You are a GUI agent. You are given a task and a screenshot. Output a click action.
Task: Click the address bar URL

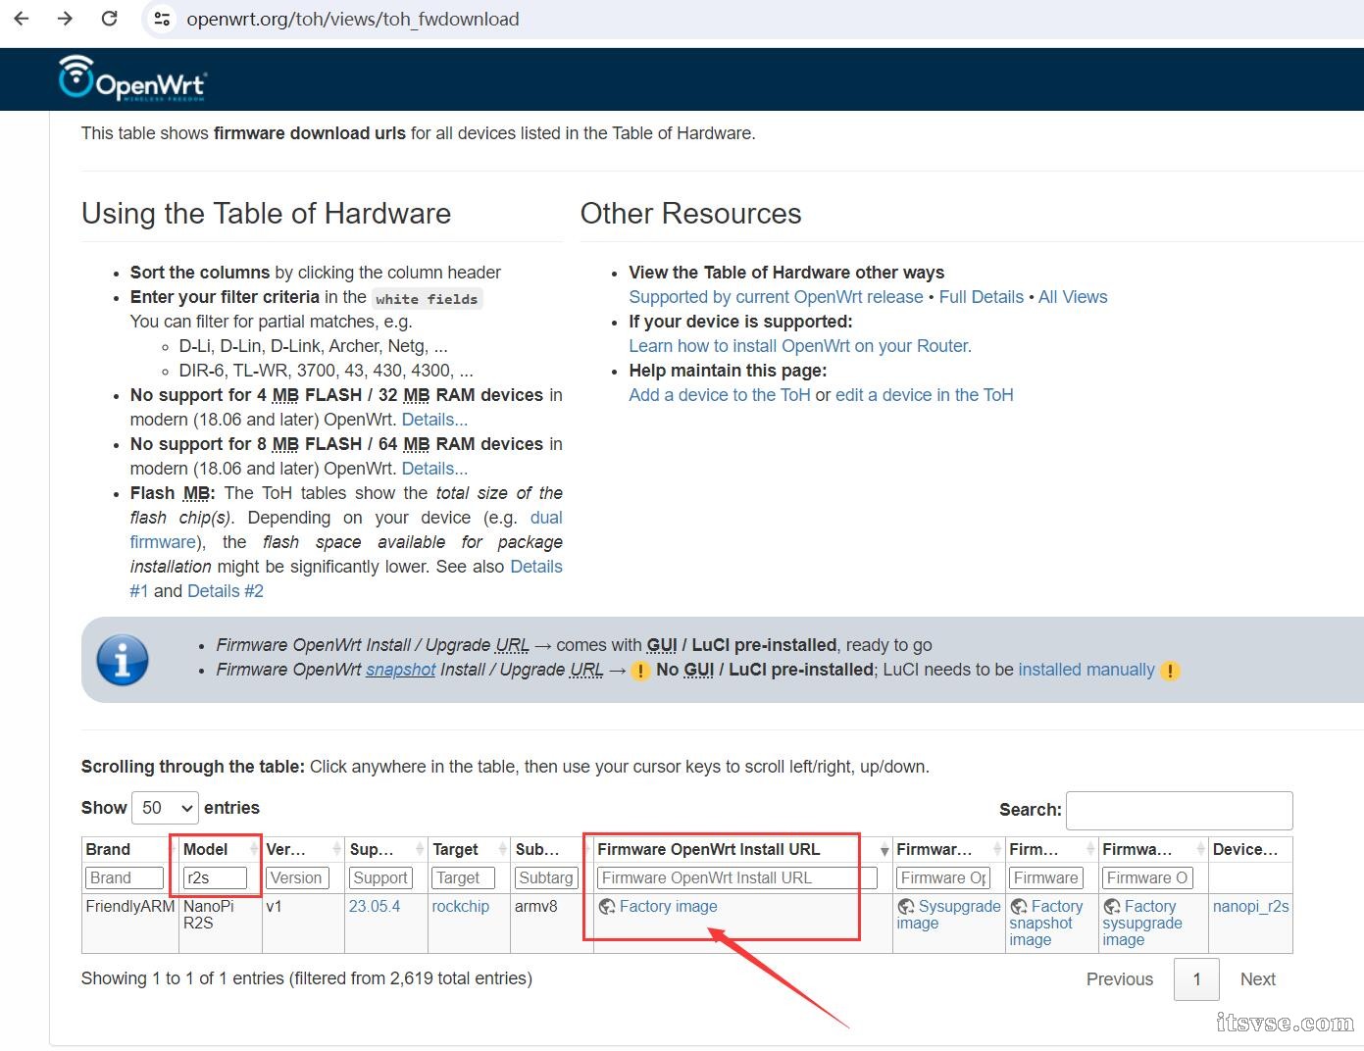tap(353, 19)
